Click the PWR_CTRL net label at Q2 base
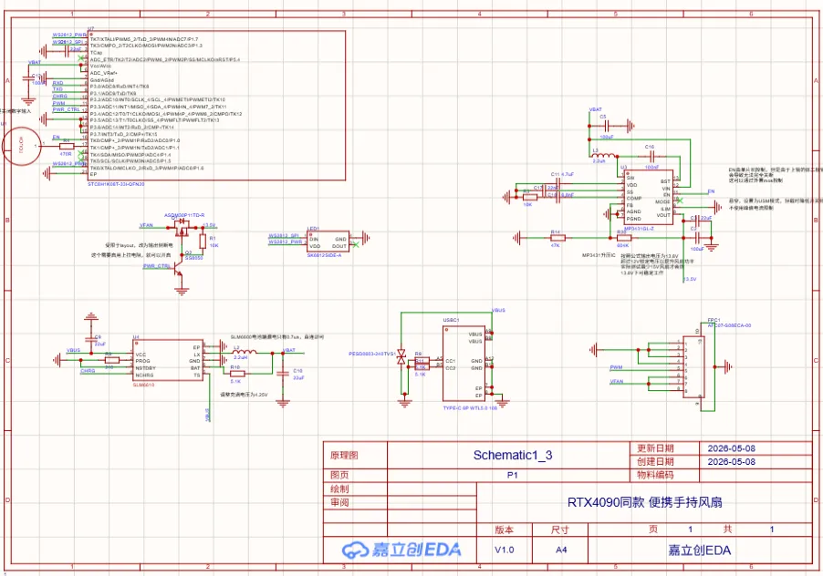 tap(157, 266)
